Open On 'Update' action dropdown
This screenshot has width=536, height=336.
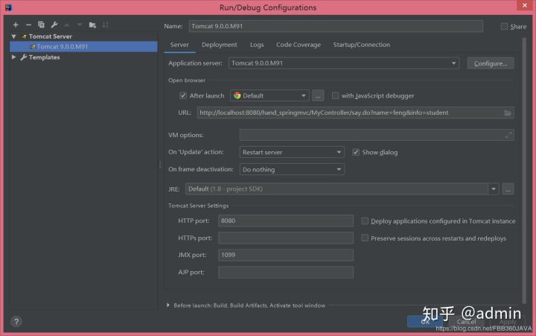[x=292, y=152]
